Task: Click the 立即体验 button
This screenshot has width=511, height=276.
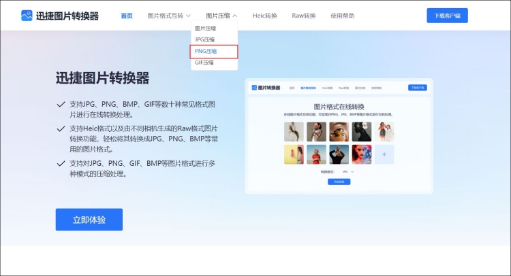Action: (89, 220)
